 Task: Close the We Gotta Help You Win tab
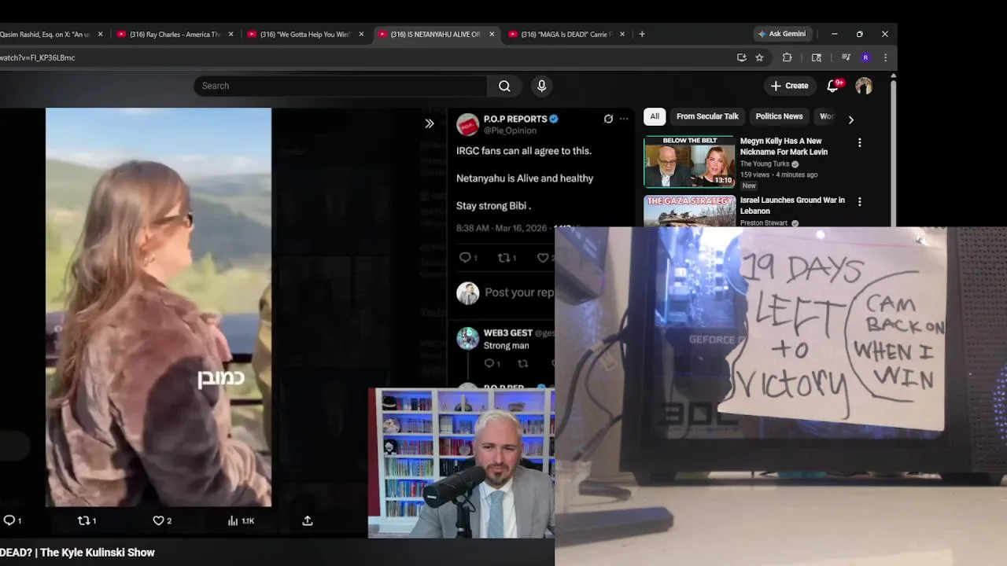361,34
